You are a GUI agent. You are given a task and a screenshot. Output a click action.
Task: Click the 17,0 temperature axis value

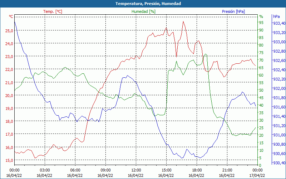(x=9, y=135)
